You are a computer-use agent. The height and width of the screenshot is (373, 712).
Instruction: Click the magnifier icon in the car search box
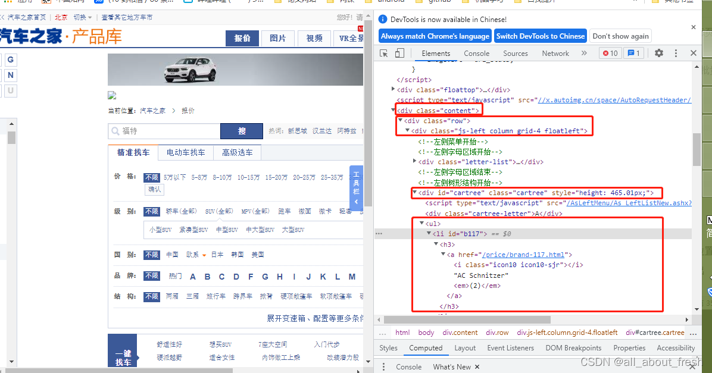click(x=115, y=131)
